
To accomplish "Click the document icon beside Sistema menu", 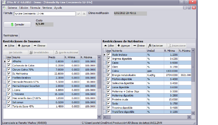I will point(4,8).
